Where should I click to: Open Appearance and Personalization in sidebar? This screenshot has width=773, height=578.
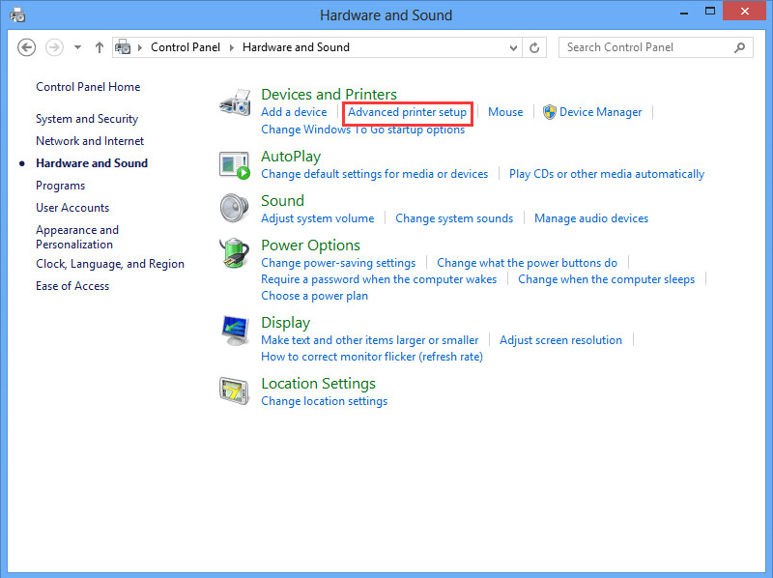coord(77,237)
